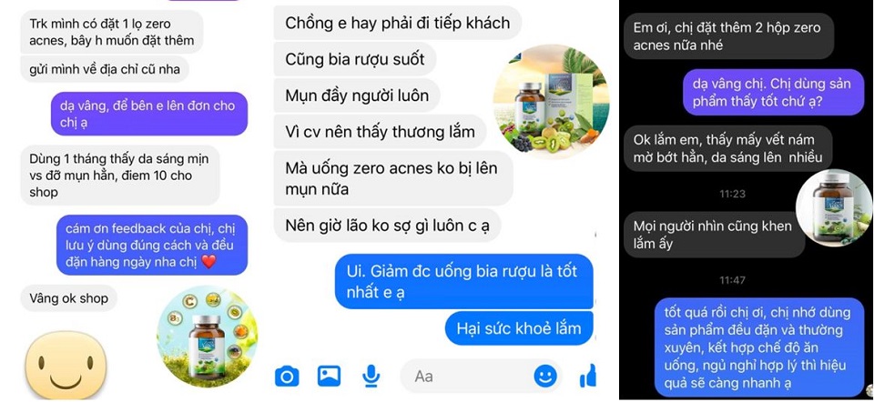Select the 'Mụn đầy người luôn' message

point(357,95)
